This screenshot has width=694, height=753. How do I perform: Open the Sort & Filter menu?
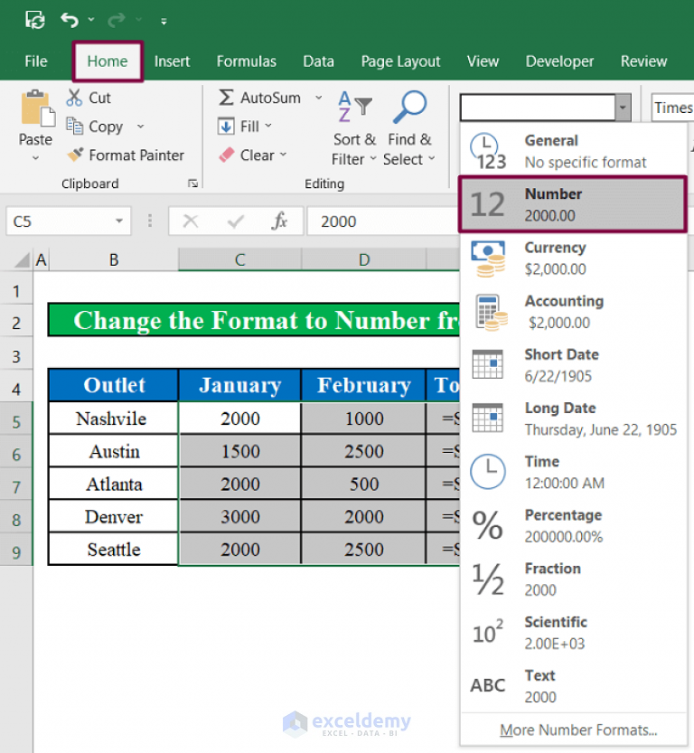click(x=353, y=128)
